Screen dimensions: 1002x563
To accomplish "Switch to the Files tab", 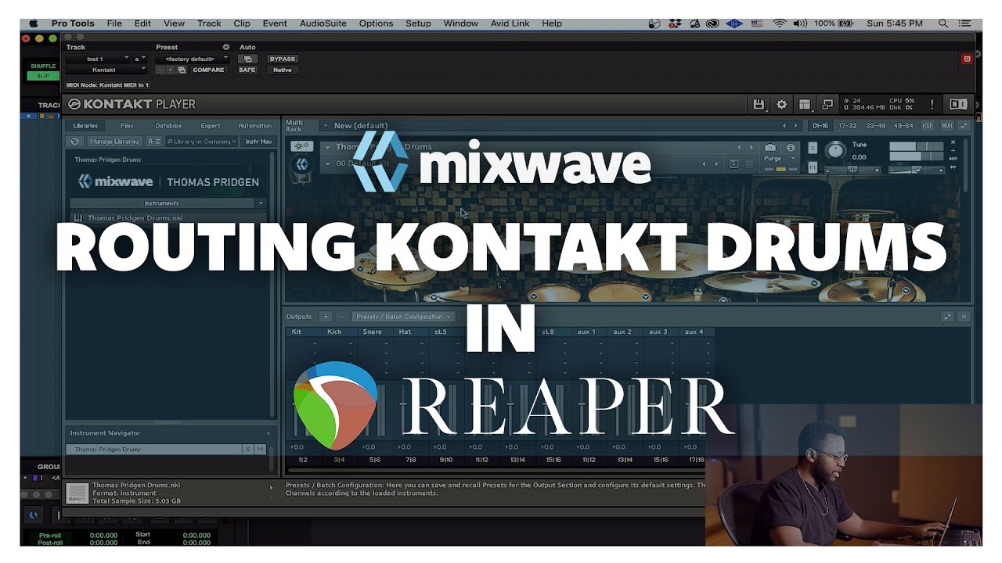I will tap(127, 125).
